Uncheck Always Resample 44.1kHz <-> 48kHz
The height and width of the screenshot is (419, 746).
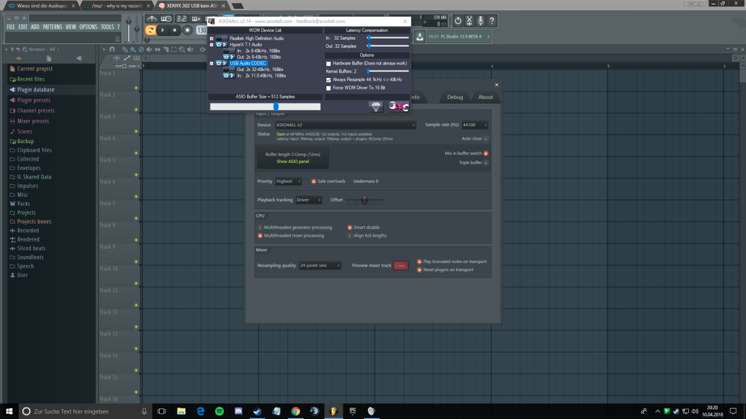click(329, 80)
